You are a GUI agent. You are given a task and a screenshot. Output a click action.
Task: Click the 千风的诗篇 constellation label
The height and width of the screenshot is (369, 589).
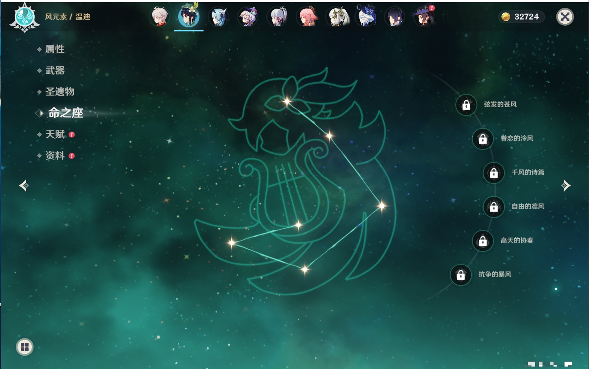[528, 172]
